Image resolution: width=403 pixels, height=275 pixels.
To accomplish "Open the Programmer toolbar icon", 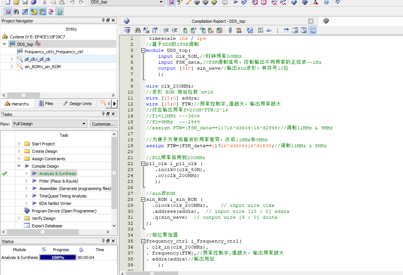I will coord(304,2).
